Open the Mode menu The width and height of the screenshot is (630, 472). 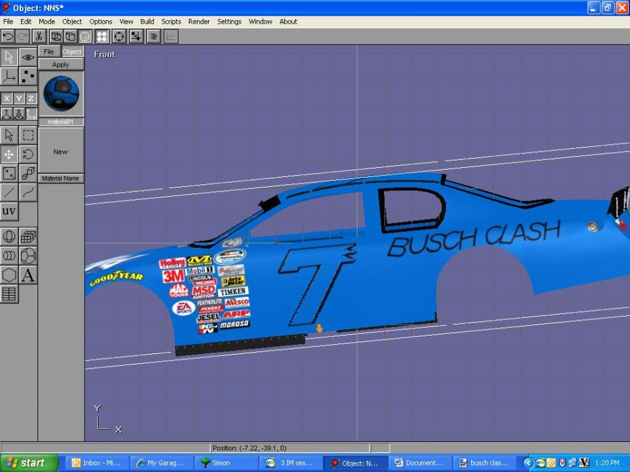(47, 22)
